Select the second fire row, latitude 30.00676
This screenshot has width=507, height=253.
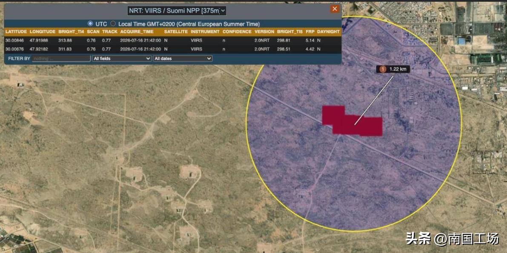click(x=173, y=49)
